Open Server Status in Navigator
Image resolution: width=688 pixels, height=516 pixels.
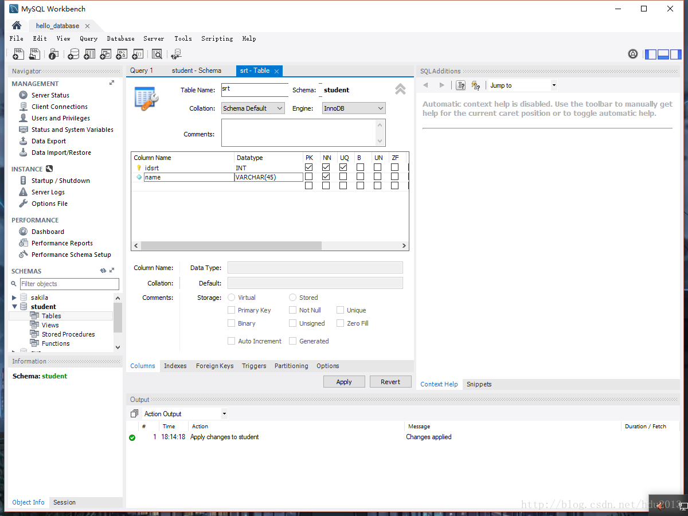[50, 95]
